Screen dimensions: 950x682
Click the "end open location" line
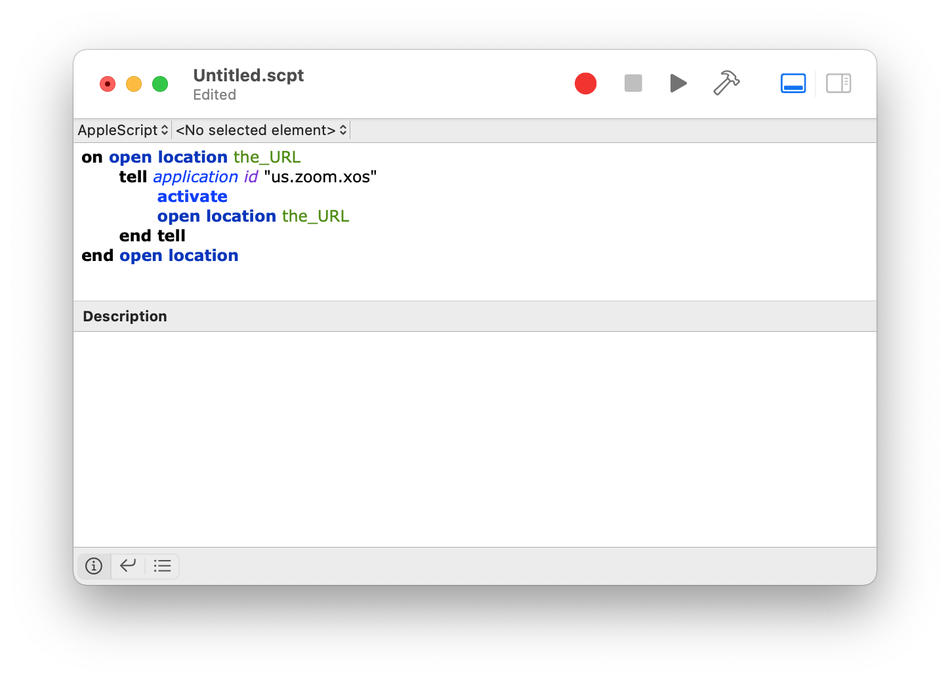click(x=159, y=255)
